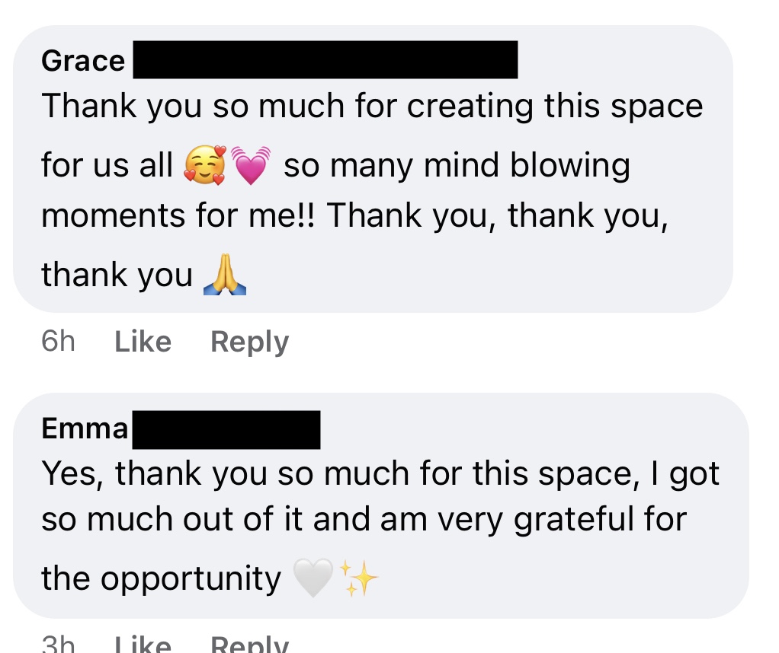Click the yellow sparkles emoji

click(358, 580)
